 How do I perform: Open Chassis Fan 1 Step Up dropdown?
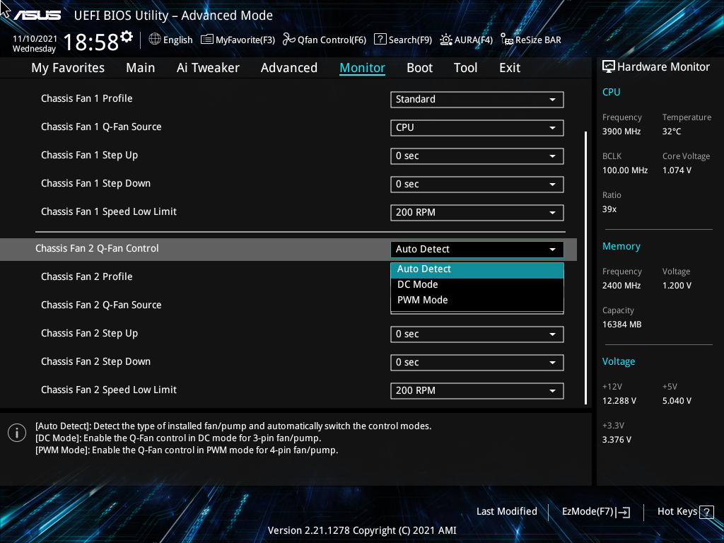click(x=477, y=156)
